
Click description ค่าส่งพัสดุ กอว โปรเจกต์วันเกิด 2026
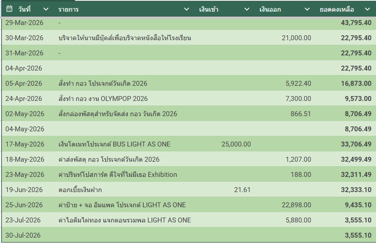(109, 159)
